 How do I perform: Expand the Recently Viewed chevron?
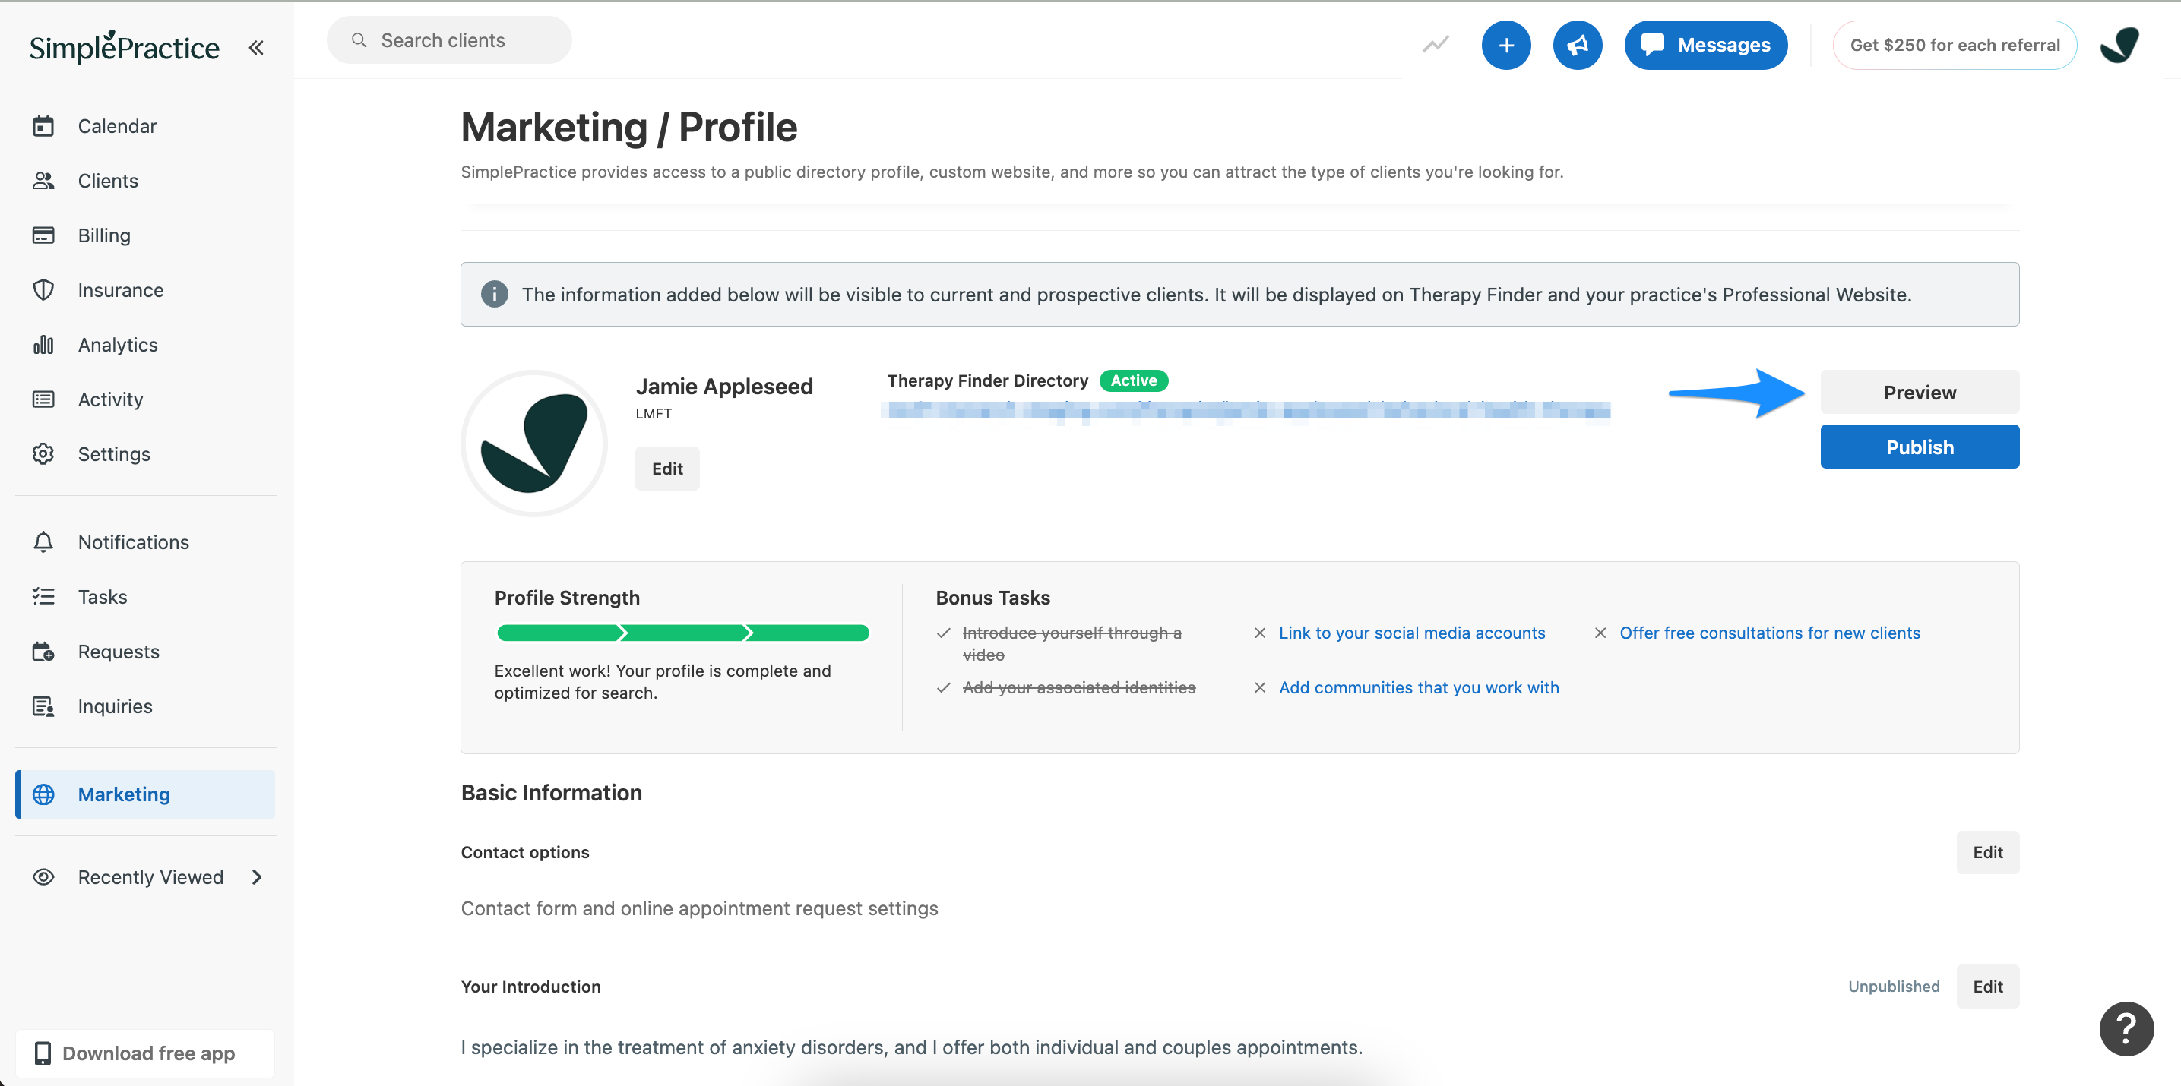pos(258,876)
